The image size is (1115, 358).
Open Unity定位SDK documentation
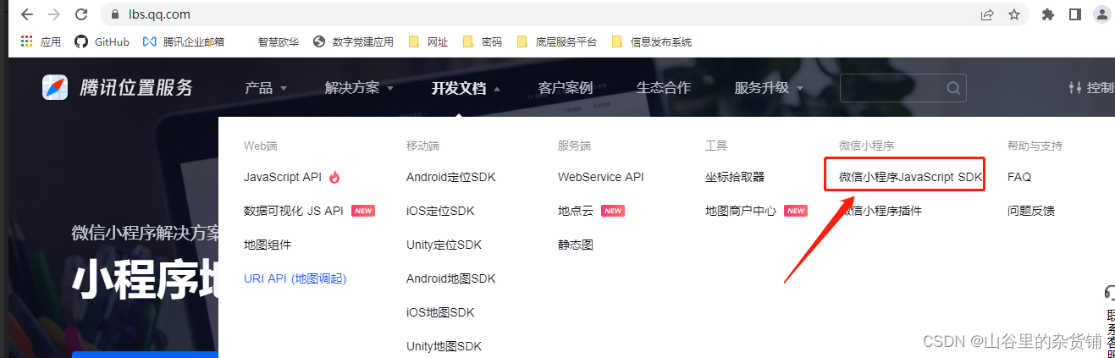tap(444, 245)
